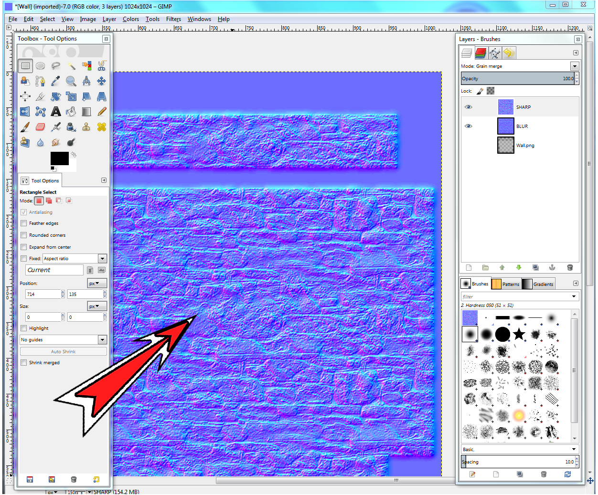Hide the SHARP layer

[x=468, y=107]
